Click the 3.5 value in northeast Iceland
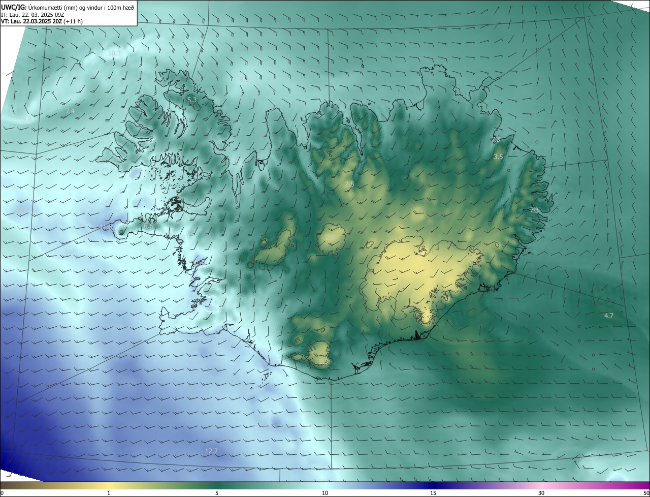The height and width of the screenshot is (497, 650). click(x=498, y=157)
